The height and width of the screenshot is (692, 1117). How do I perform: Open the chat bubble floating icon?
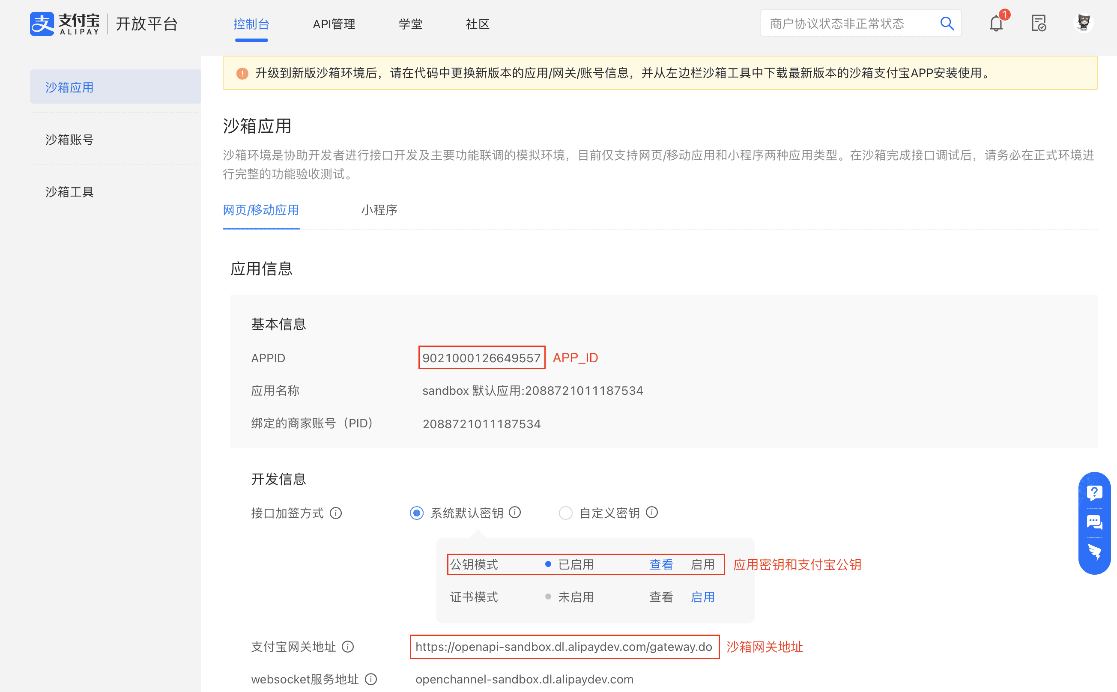pyautogui.click(x=1094, y=522)
